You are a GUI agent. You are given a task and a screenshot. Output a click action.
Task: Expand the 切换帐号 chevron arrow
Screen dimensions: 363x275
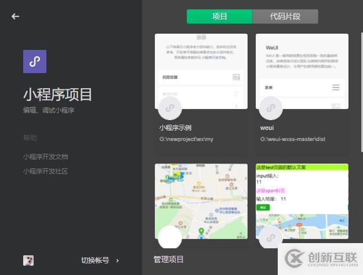click(x=118, y=260)
